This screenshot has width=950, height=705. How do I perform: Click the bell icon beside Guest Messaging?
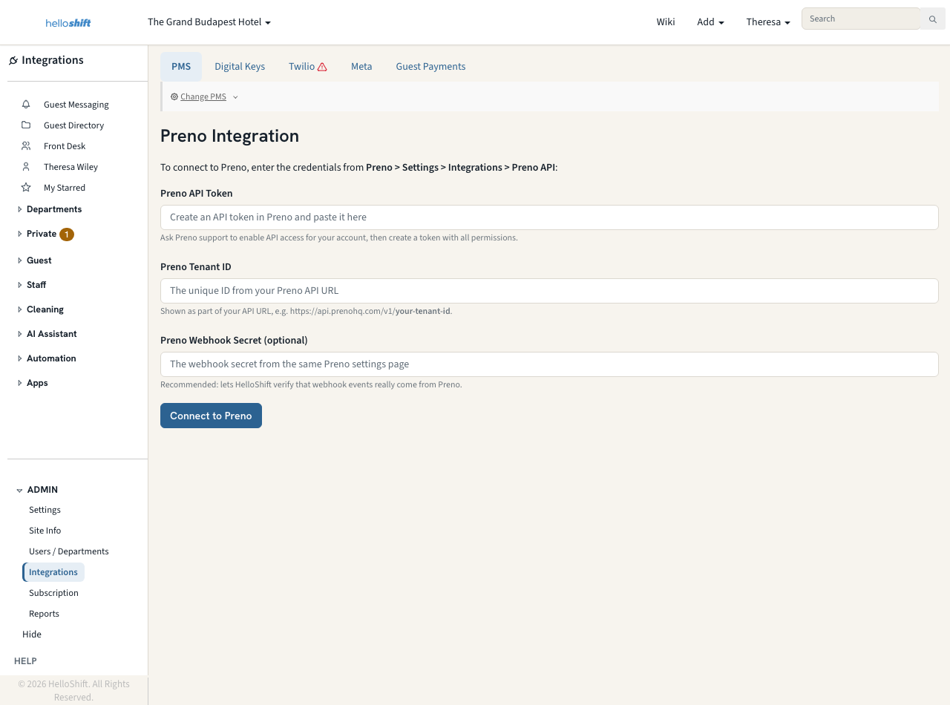pos(26,105)
